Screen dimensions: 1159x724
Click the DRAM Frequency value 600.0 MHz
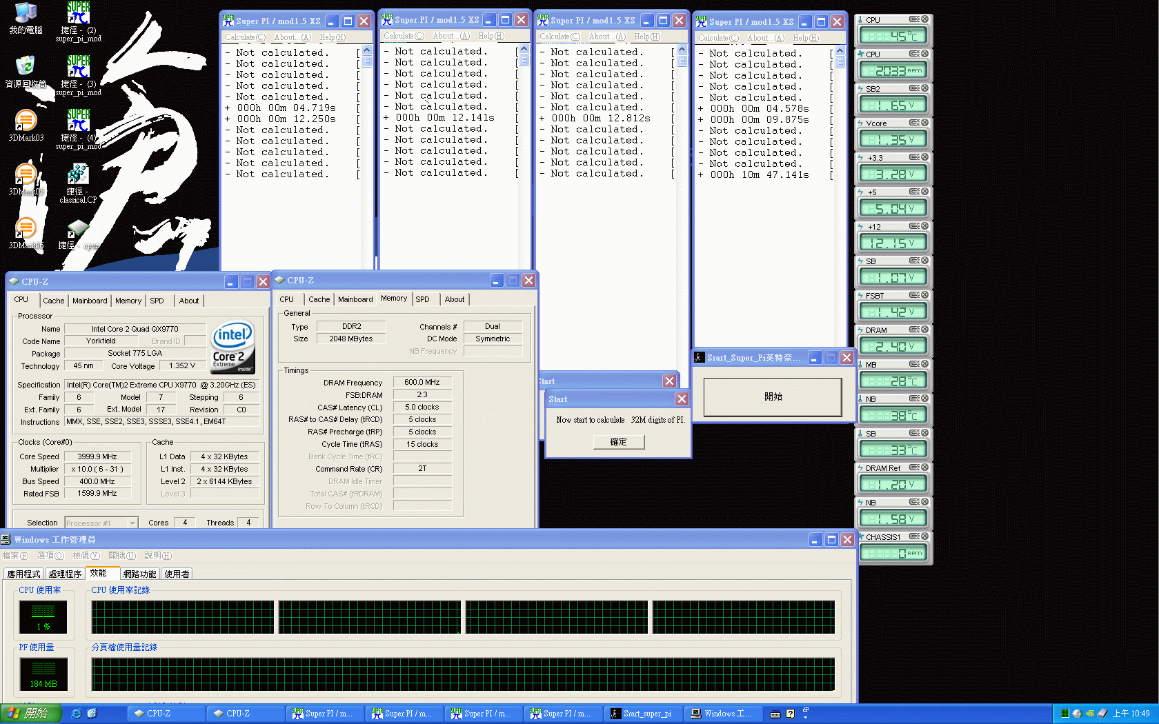tap(422, 382)
